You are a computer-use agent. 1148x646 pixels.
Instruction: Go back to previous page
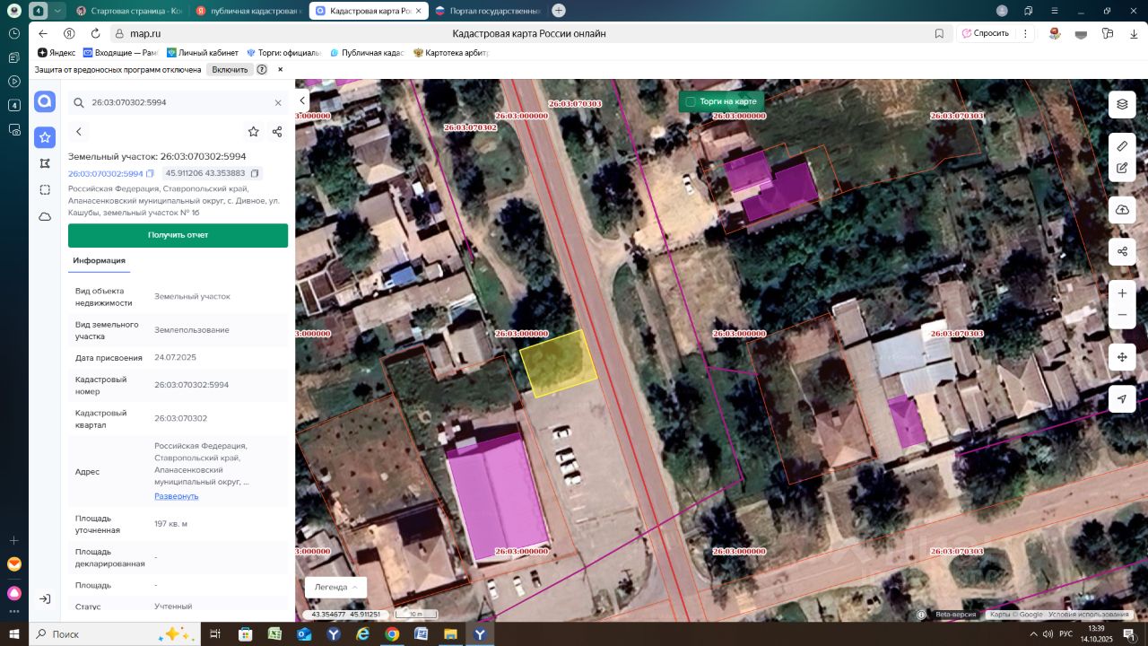pos(42,33)
